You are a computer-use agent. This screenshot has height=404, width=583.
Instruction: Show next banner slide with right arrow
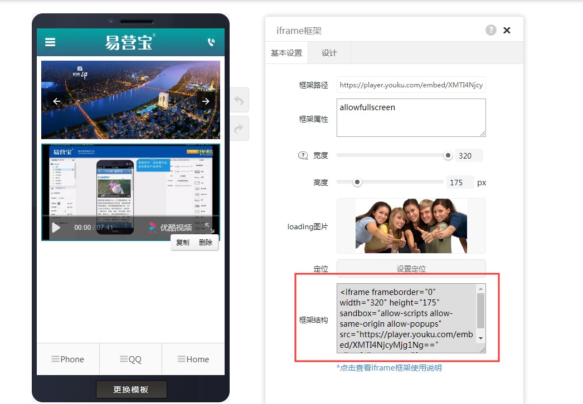tap(205, 101)
